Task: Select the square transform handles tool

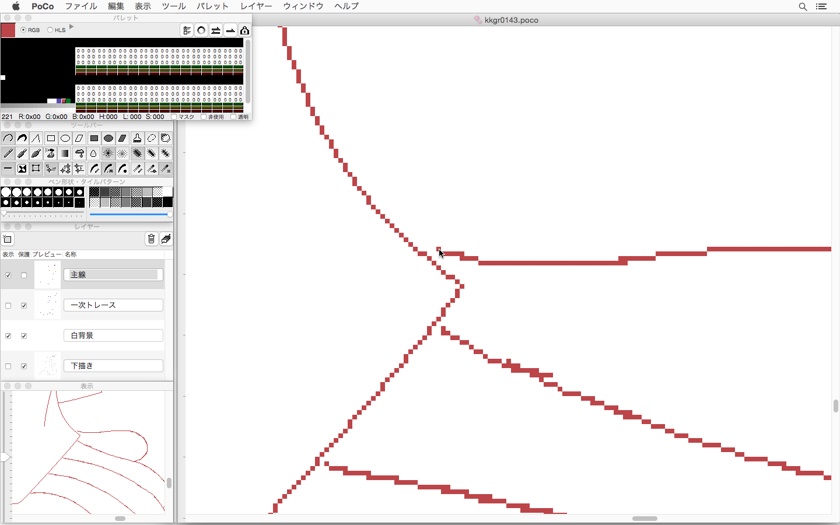Action: click(36, 169)
